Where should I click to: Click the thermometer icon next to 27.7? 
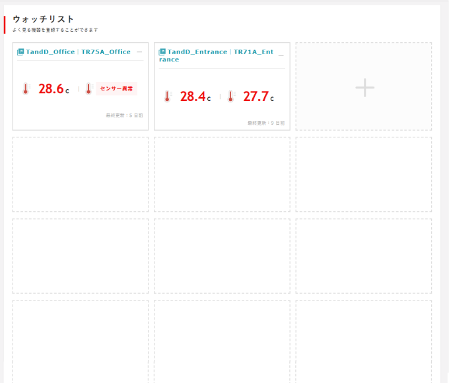(230, 96)
